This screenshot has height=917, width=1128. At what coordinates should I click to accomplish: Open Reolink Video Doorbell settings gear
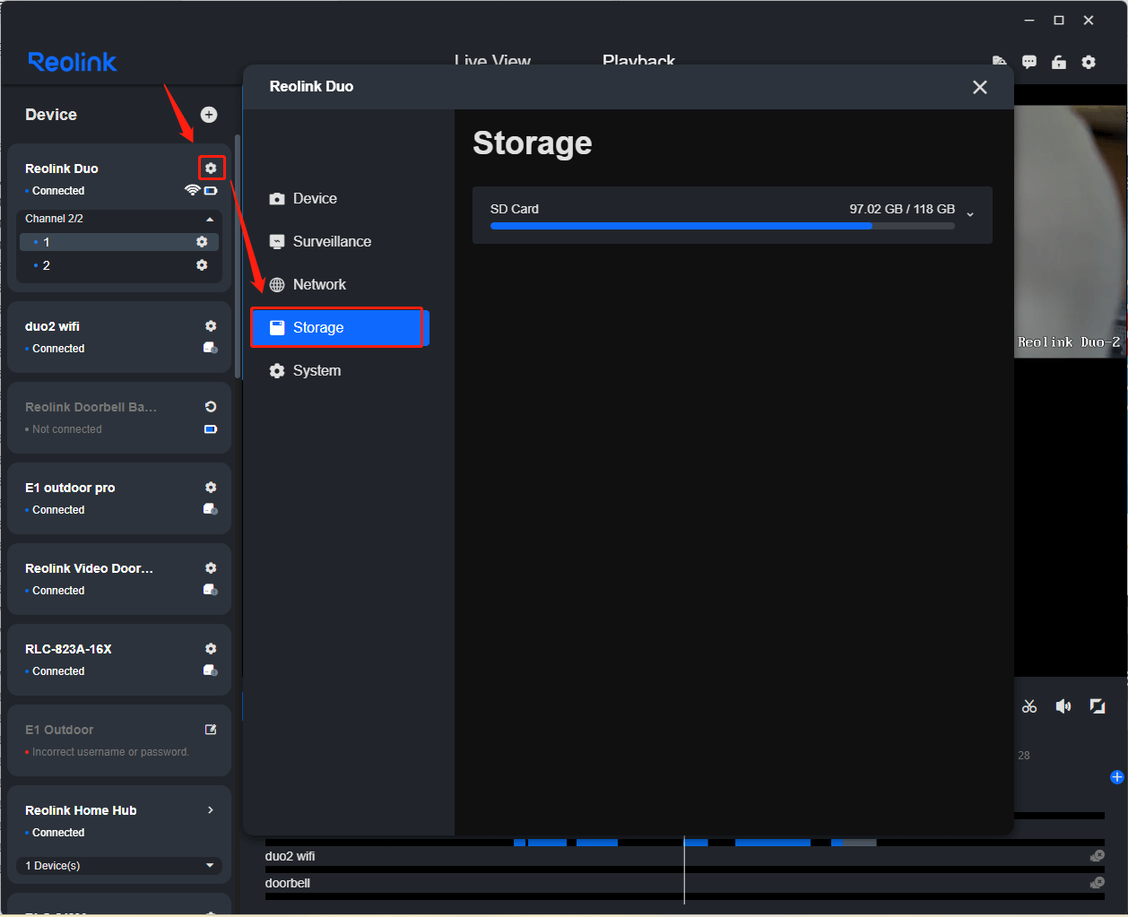tap(211, 568)
